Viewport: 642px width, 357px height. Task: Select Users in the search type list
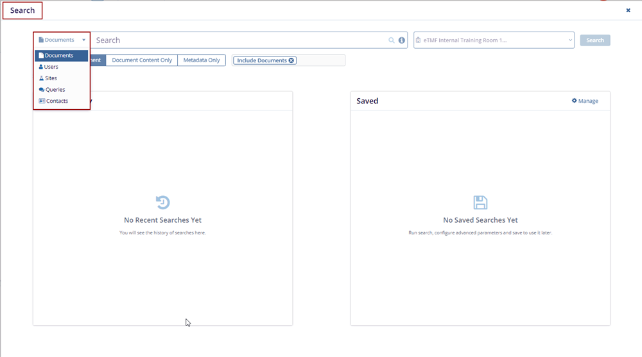(x=51, y=67)
